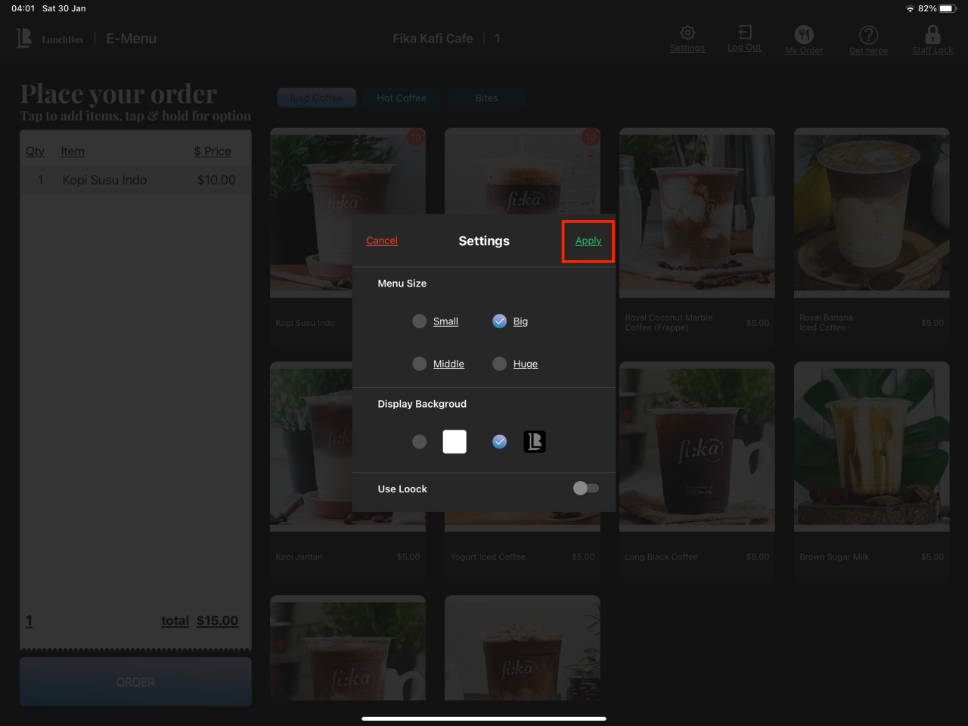This screenshot has height=726, width=968.
Task: Tap the $10.00 order price
Action: click(x=216, y=180)
